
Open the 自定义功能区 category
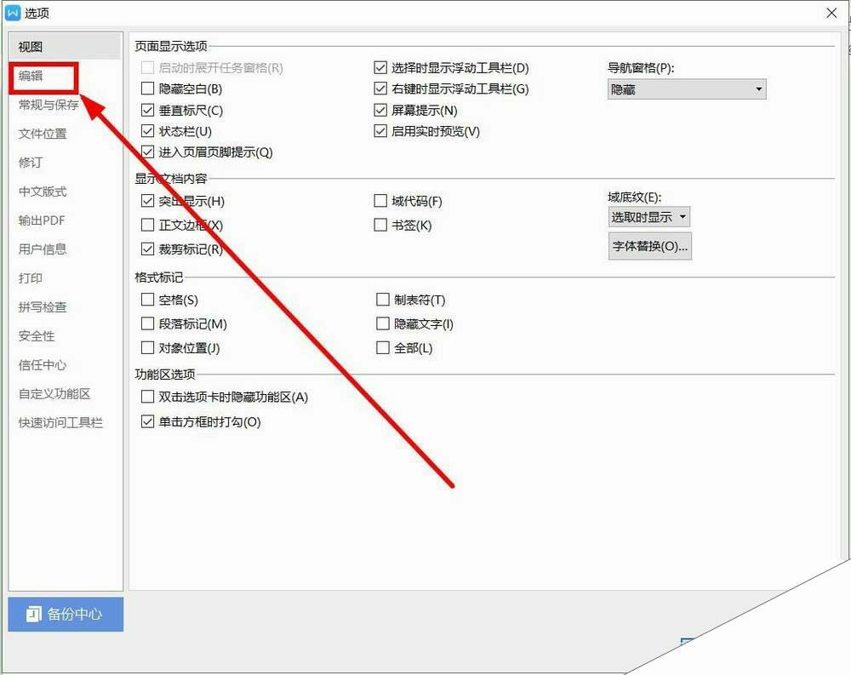coord(54,393)
